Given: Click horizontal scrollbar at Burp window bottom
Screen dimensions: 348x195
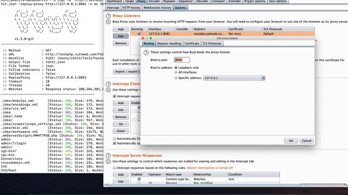Looking at the screenshot, I should click(x=204, y=185).
